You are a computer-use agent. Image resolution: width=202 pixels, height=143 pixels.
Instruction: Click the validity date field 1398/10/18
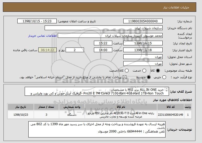[143, 50]
